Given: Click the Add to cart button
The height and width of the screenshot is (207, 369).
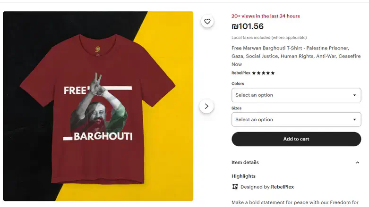Looking at the screenshot, I should (296, 139).
